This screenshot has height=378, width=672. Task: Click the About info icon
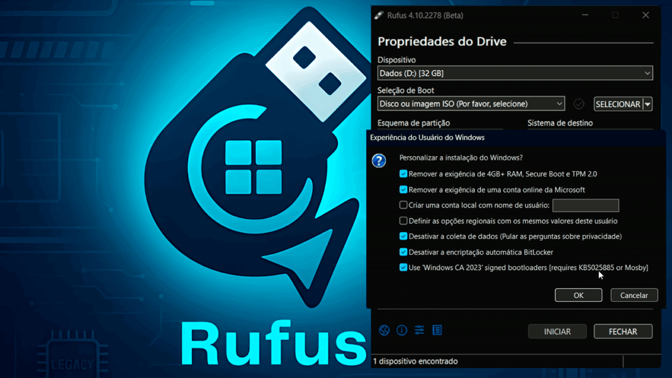pyautogui.click(x=401, y=330)
